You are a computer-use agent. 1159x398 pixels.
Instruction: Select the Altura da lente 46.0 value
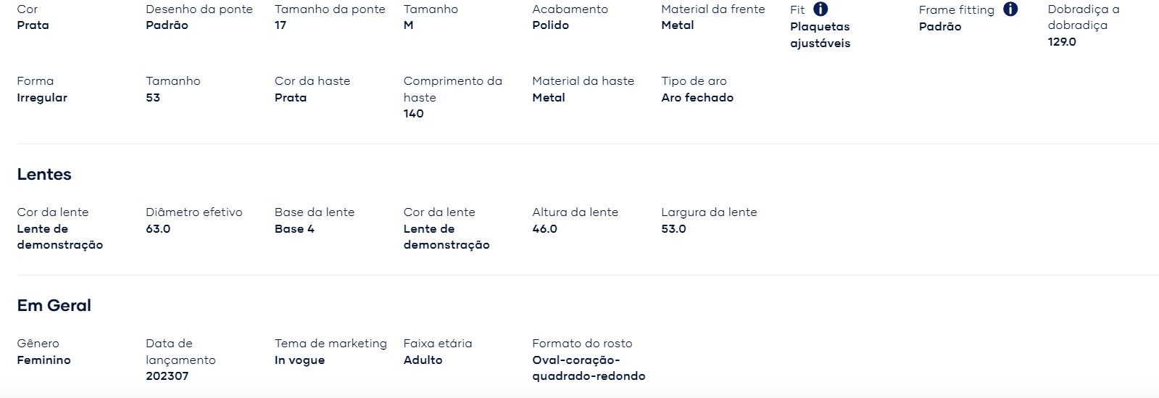[545, 229]
